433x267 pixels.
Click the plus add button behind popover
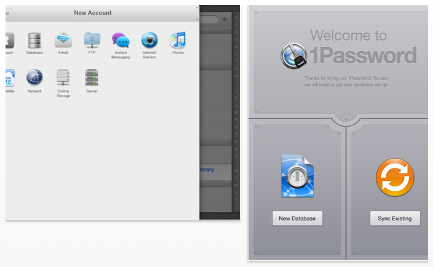pos(224,19)
